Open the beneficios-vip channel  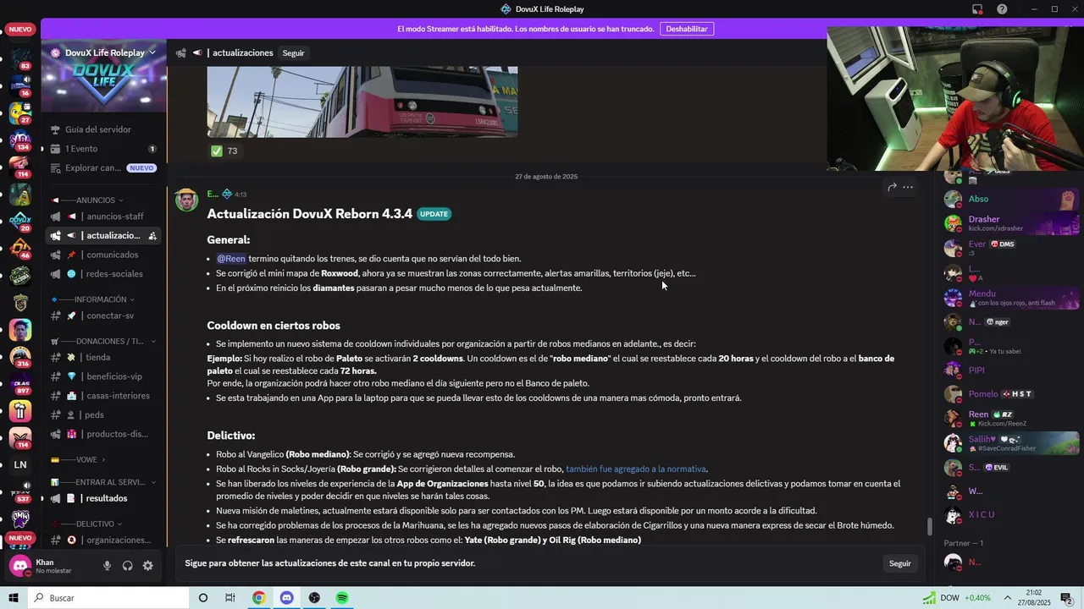103,376
